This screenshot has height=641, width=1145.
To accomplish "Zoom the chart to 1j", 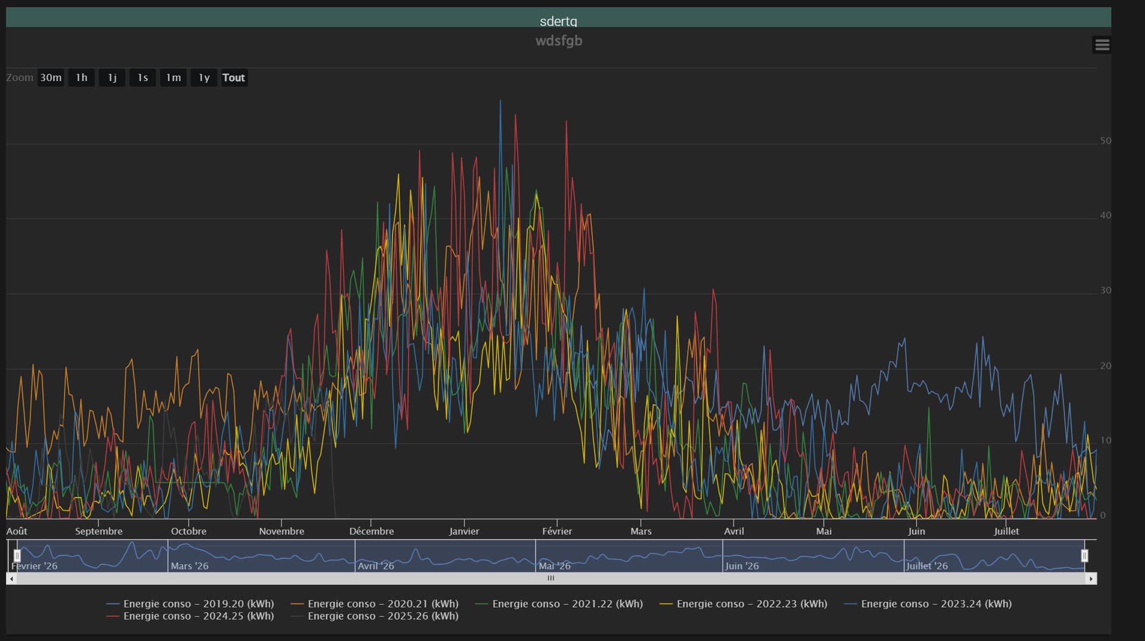I will coord(112,78).
